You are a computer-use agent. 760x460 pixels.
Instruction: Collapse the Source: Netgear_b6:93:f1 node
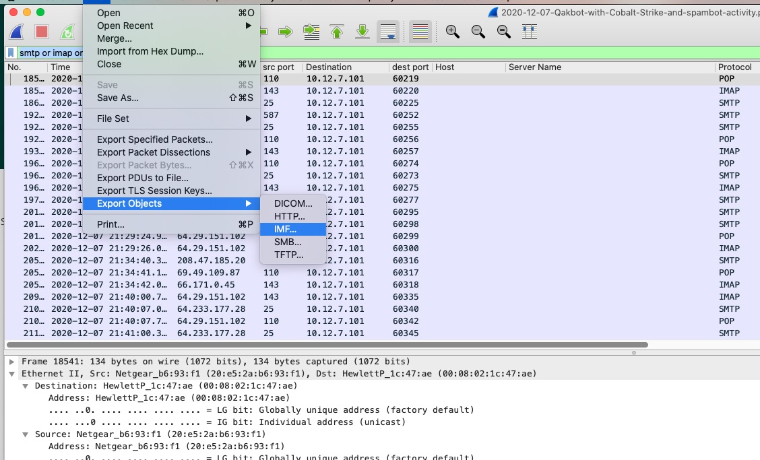(25, 434)
